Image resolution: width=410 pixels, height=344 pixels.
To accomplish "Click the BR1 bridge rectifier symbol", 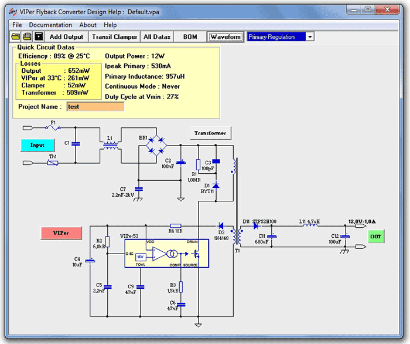I will [156, 145].
